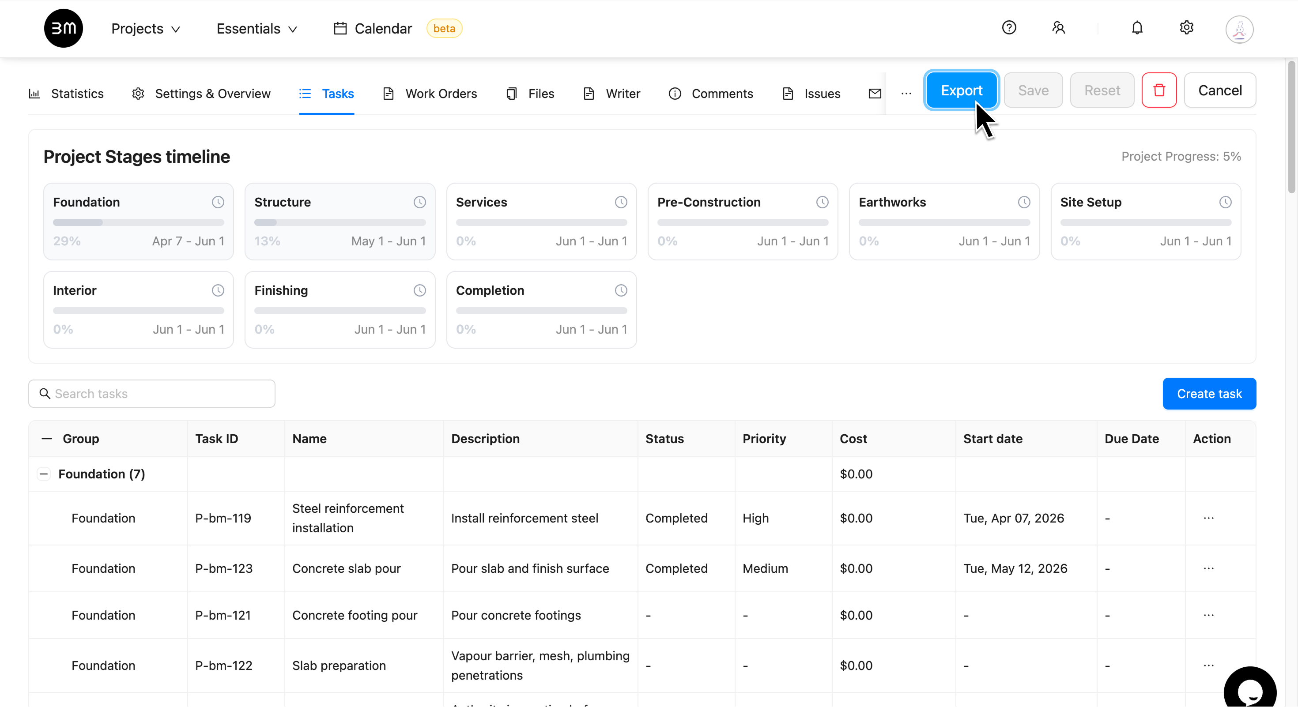The image size is (1298, 707).
Task: Click the Structure stage progress bar
Action: tap(340, 222)
